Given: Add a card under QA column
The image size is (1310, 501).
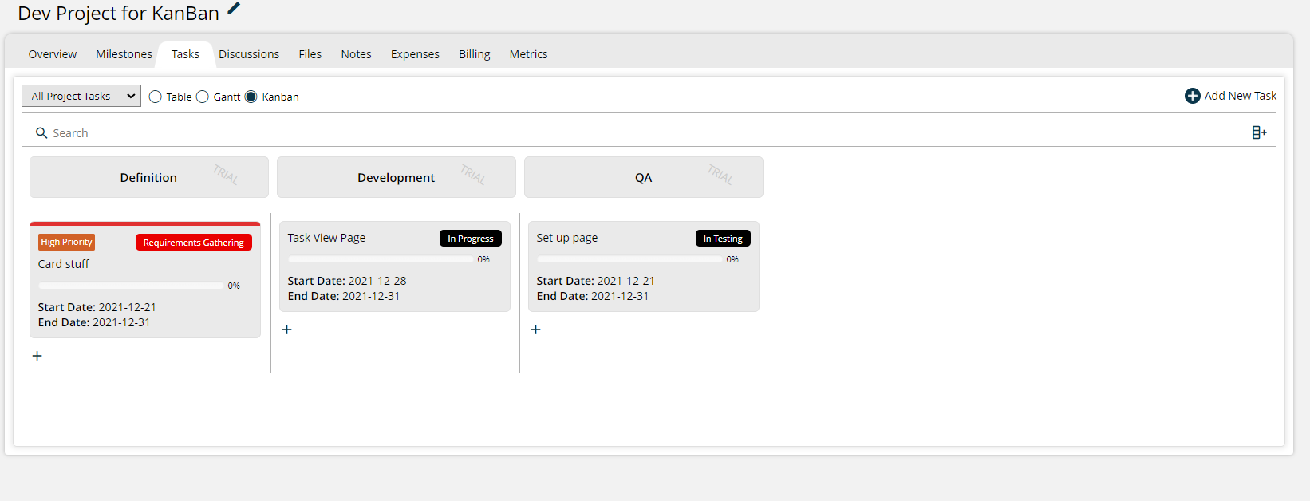Looking at the screenshot, I should click(x=536, y=329).
